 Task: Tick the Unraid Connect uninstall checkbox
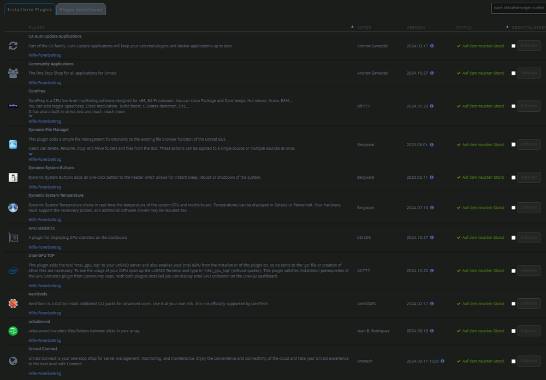[x=513, y=361]
